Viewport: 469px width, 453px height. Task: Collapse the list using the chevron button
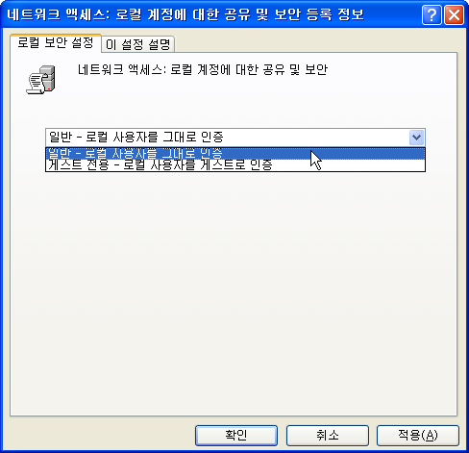[416, 138]
